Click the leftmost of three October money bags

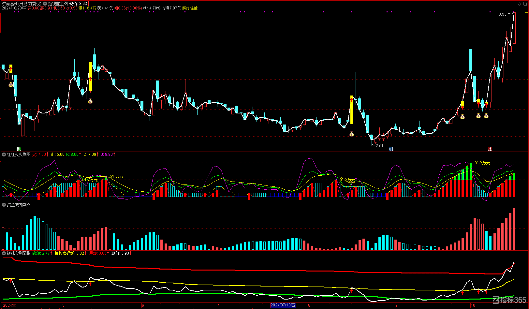pos(463,117)
